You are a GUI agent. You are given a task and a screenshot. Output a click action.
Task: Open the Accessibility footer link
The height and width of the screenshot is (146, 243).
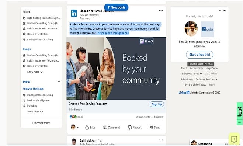196,68
